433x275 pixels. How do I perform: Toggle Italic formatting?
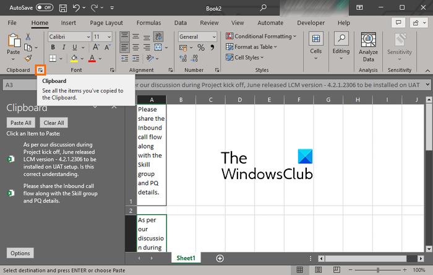click(63, 48)
